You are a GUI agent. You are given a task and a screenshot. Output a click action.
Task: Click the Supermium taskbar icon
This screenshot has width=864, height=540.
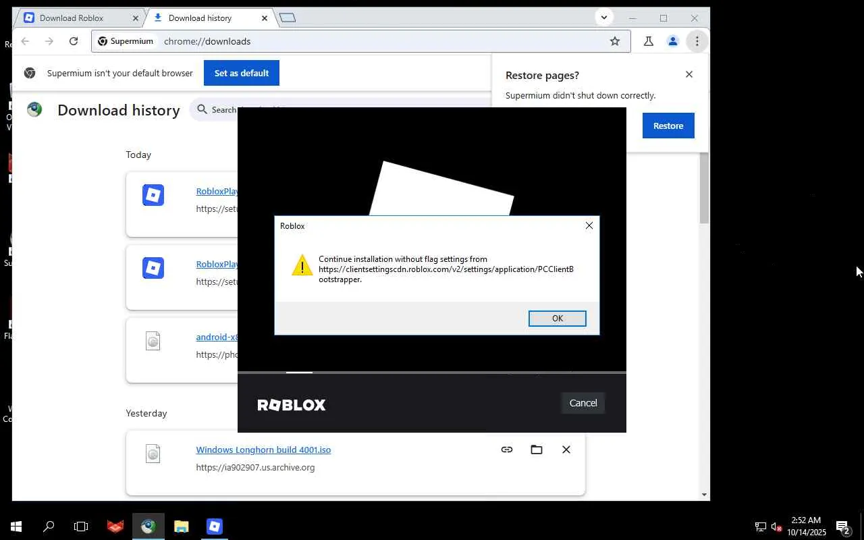(148, 526)
